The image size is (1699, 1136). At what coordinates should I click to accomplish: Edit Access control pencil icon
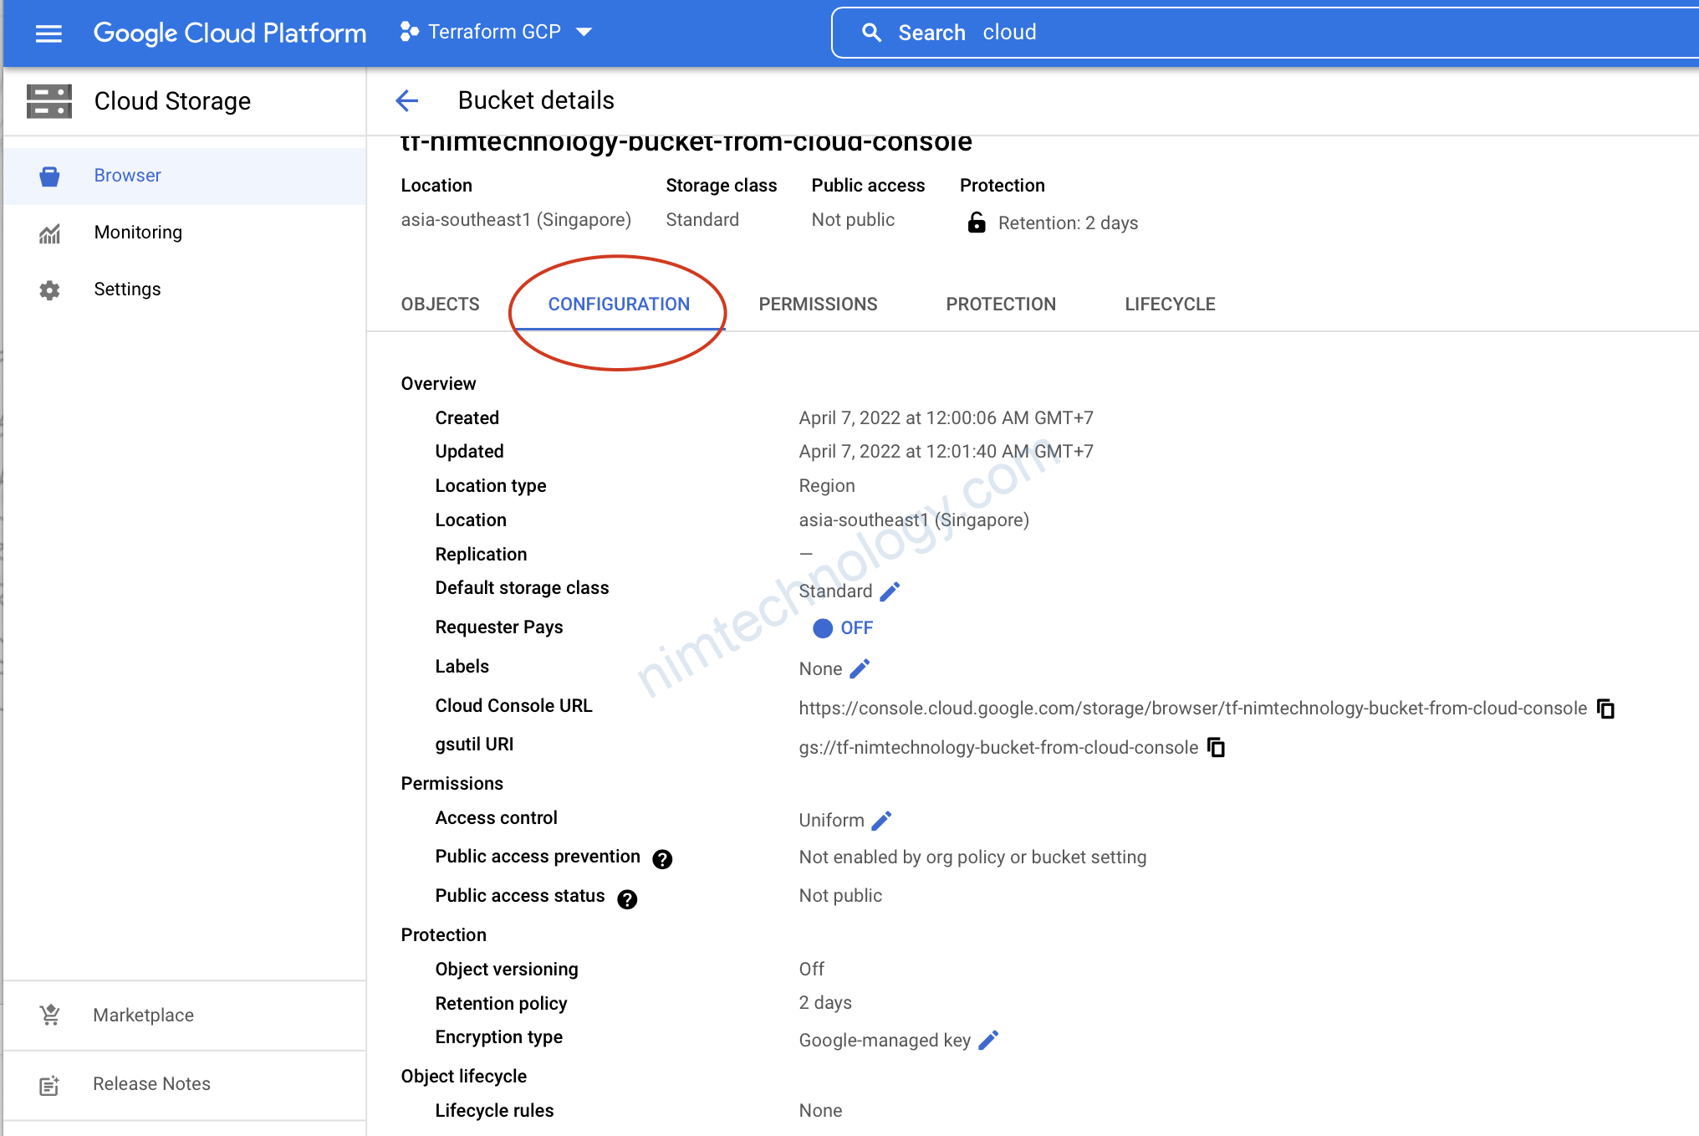point(882,821)
